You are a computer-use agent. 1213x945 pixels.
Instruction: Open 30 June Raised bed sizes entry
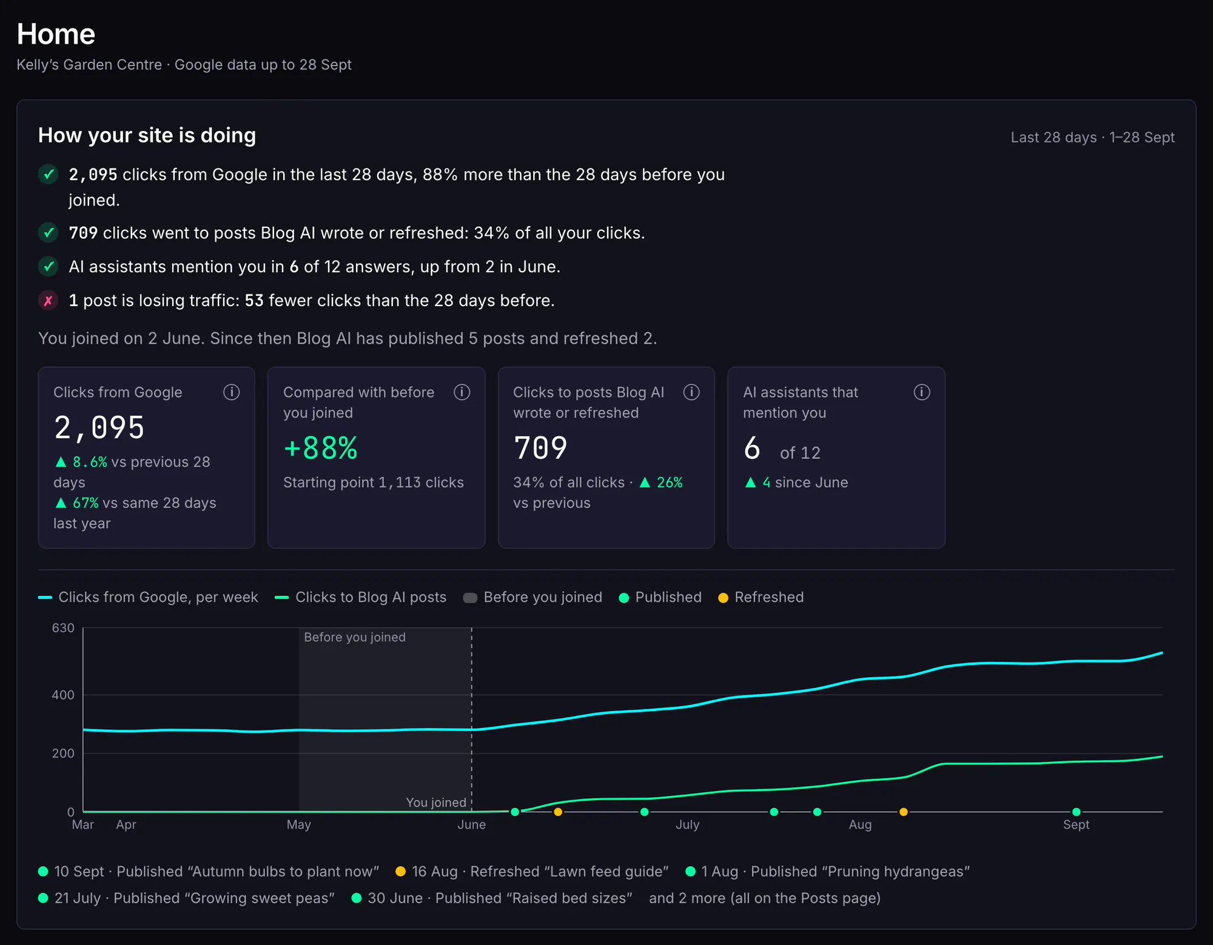click(x=492, y=898)
